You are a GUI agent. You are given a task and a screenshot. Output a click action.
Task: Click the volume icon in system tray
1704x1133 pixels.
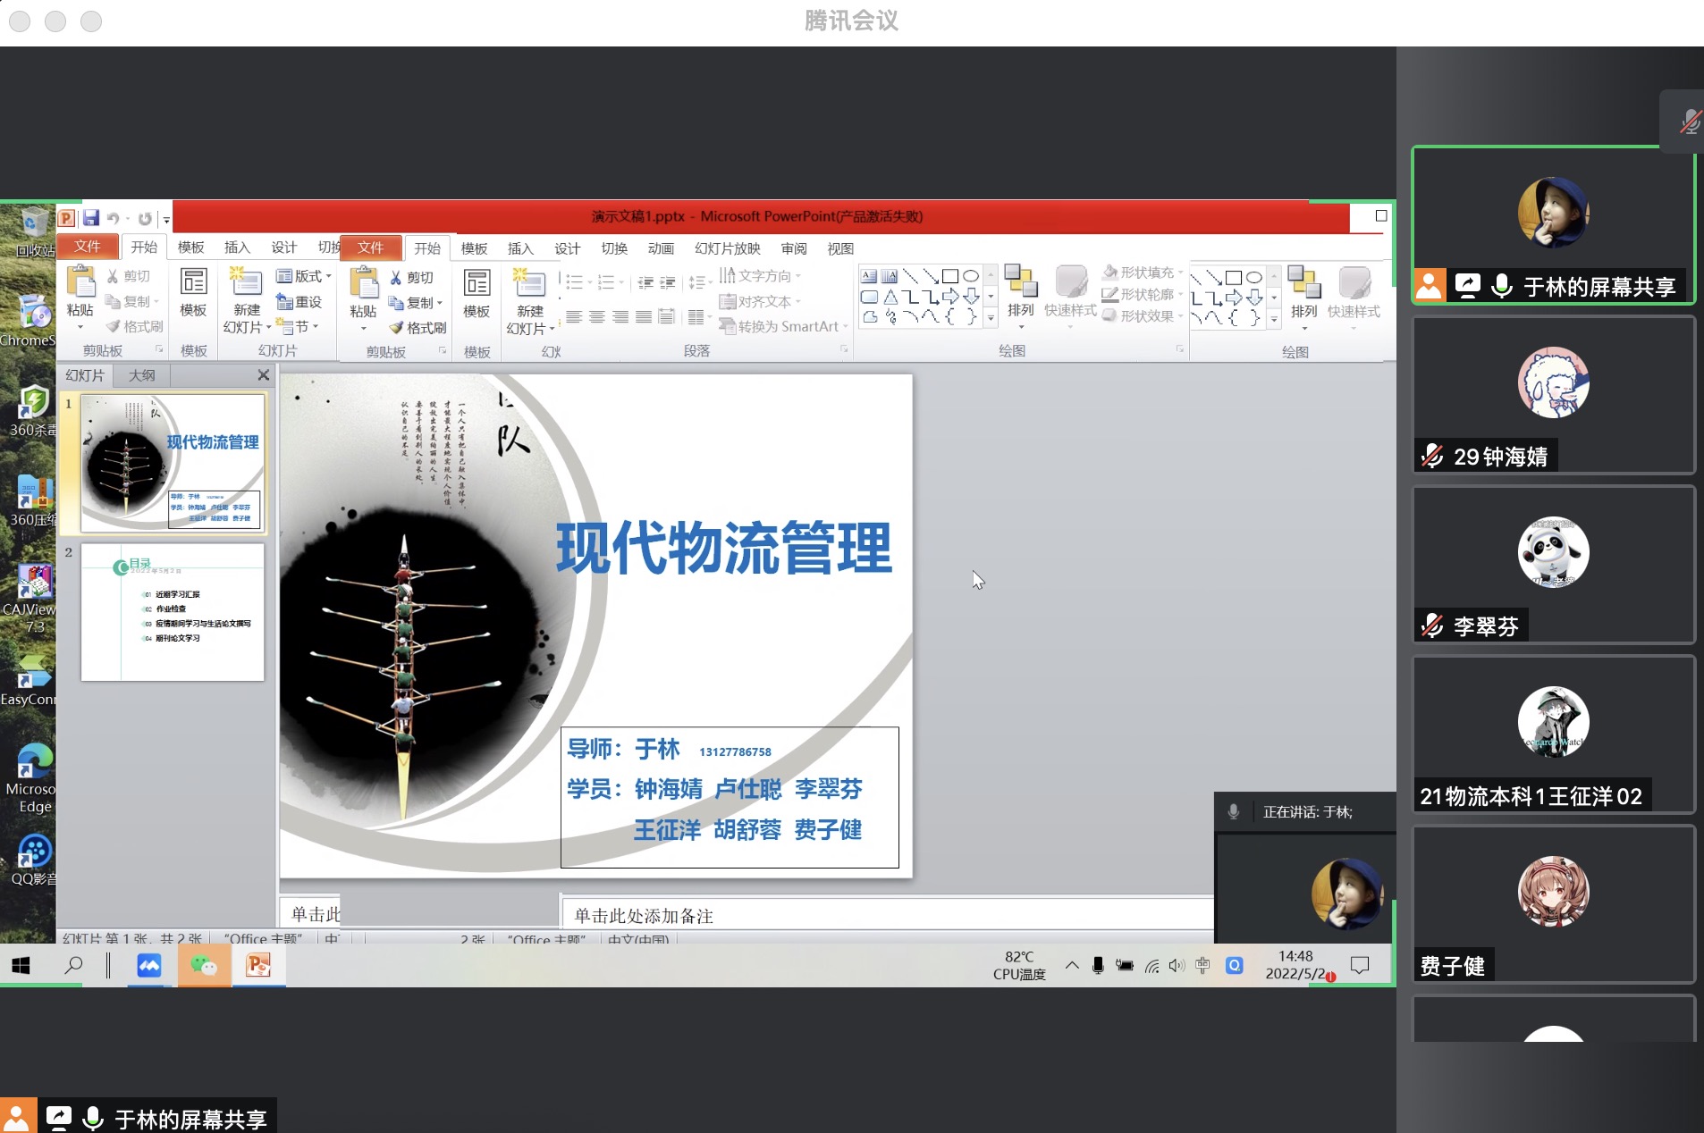tap(1177, 965)
